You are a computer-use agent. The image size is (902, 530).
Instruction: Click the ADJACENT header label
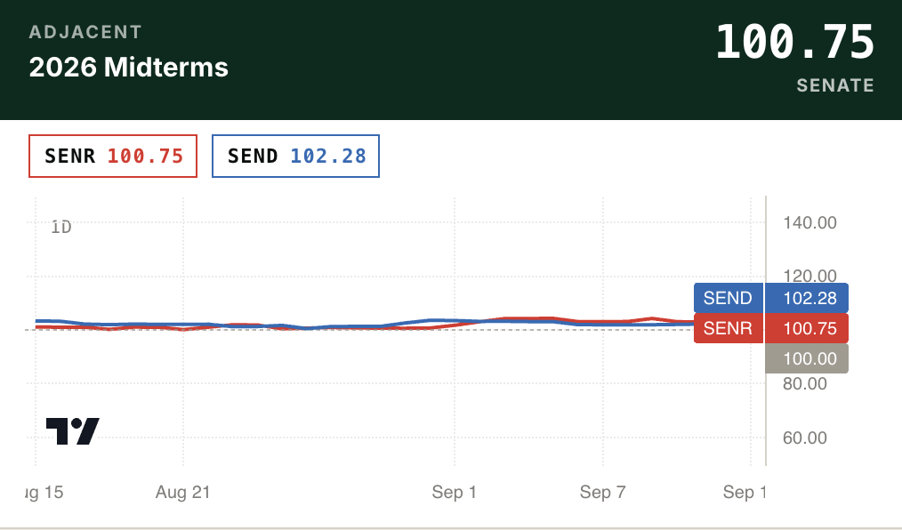coord(85,32)
